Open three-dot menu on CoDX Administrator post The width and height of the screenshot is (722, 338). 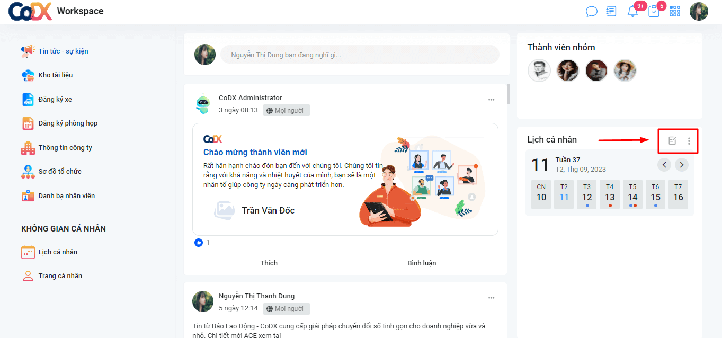click(492, 100)
